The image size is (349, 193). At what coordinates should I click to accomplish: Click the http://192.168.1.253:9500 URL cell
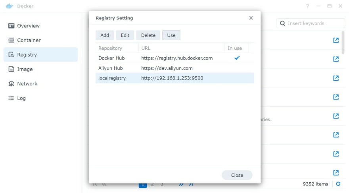(172, 78)
